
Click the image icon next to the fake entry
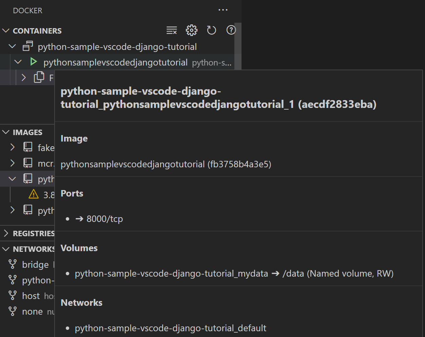pyautogui.click(x=27, y=147)
